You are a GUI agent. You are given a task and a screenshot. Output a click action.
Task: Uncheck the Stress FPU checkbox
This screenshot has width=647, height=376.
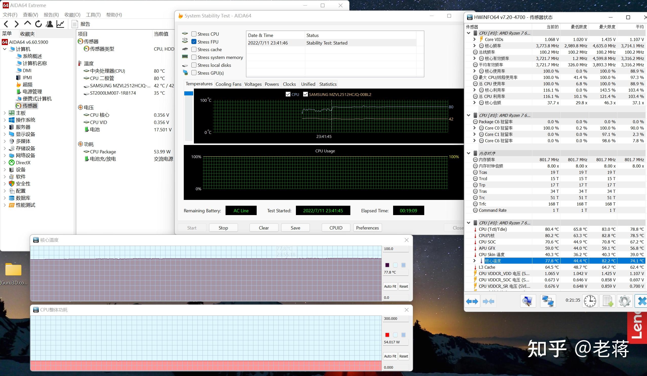click(194, 41)
